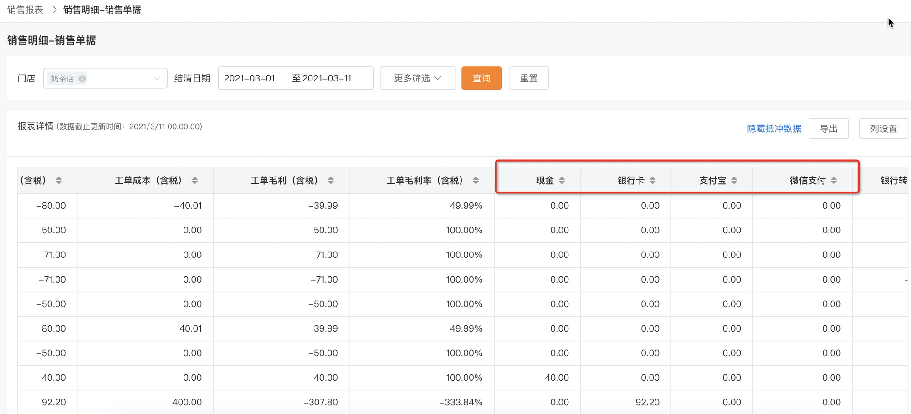Go to 销售报表 breadcrumb
This screenshot has height=414, width=911.
point(25,10)
